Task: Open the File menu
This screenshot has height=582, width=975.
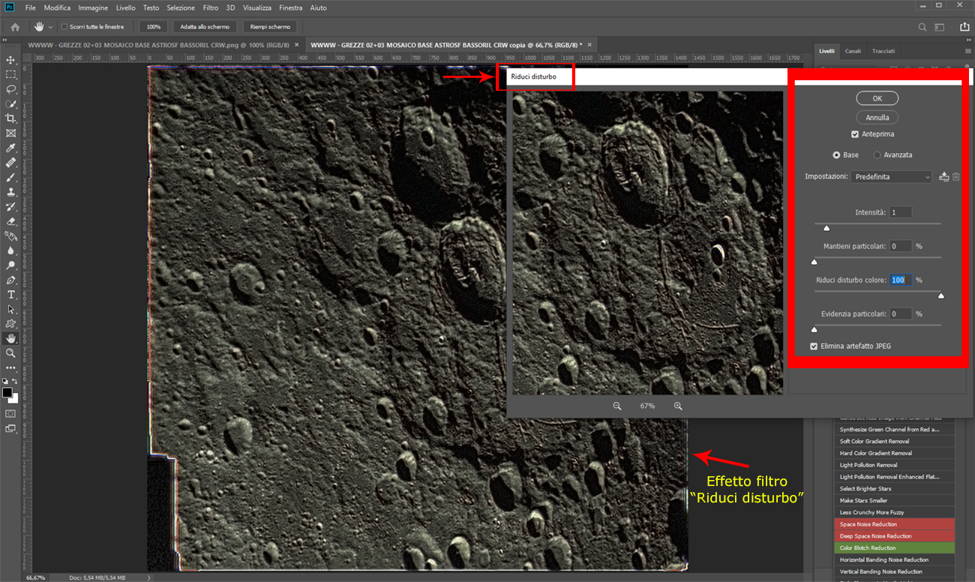Action: tap(30, 7)
